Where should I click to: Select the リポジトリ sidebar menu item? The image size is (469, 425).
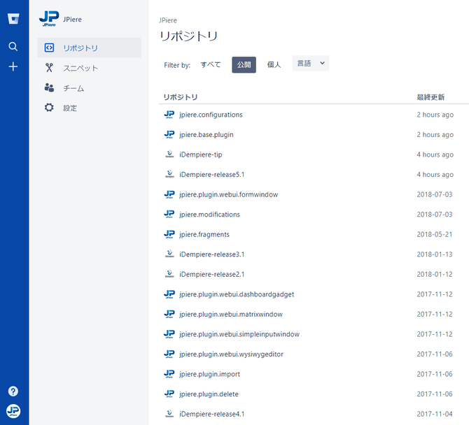(x=89, y=48)
